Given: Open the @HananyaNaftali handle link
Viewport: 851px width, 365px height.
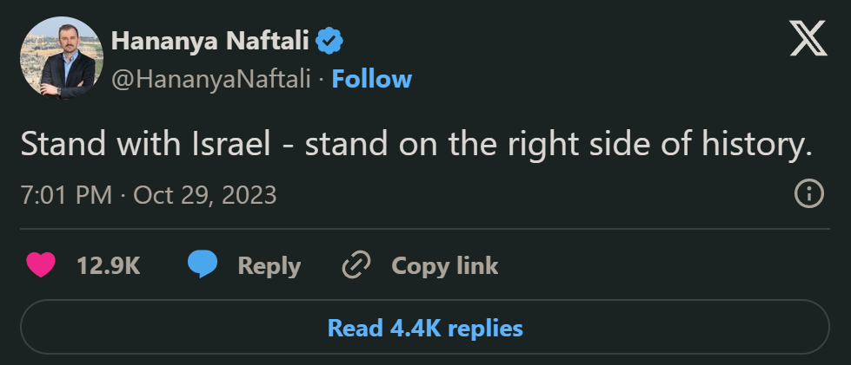Looking at the screenshot, I should (212, 80).
